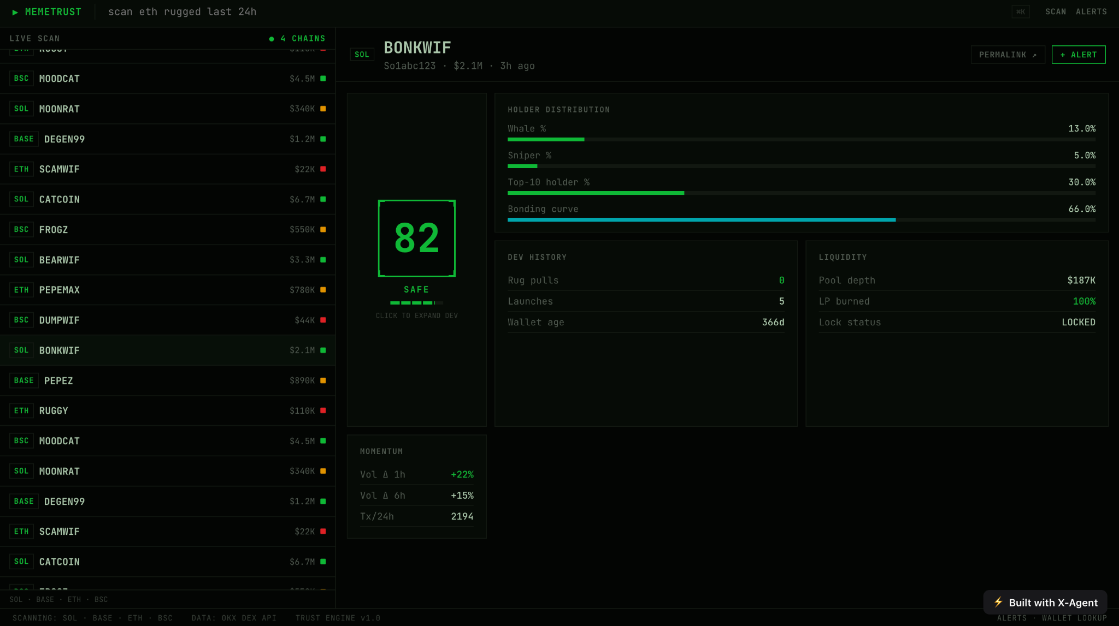Click the MEMETRUST logo play icon
1119x626 pixels.
15,12
